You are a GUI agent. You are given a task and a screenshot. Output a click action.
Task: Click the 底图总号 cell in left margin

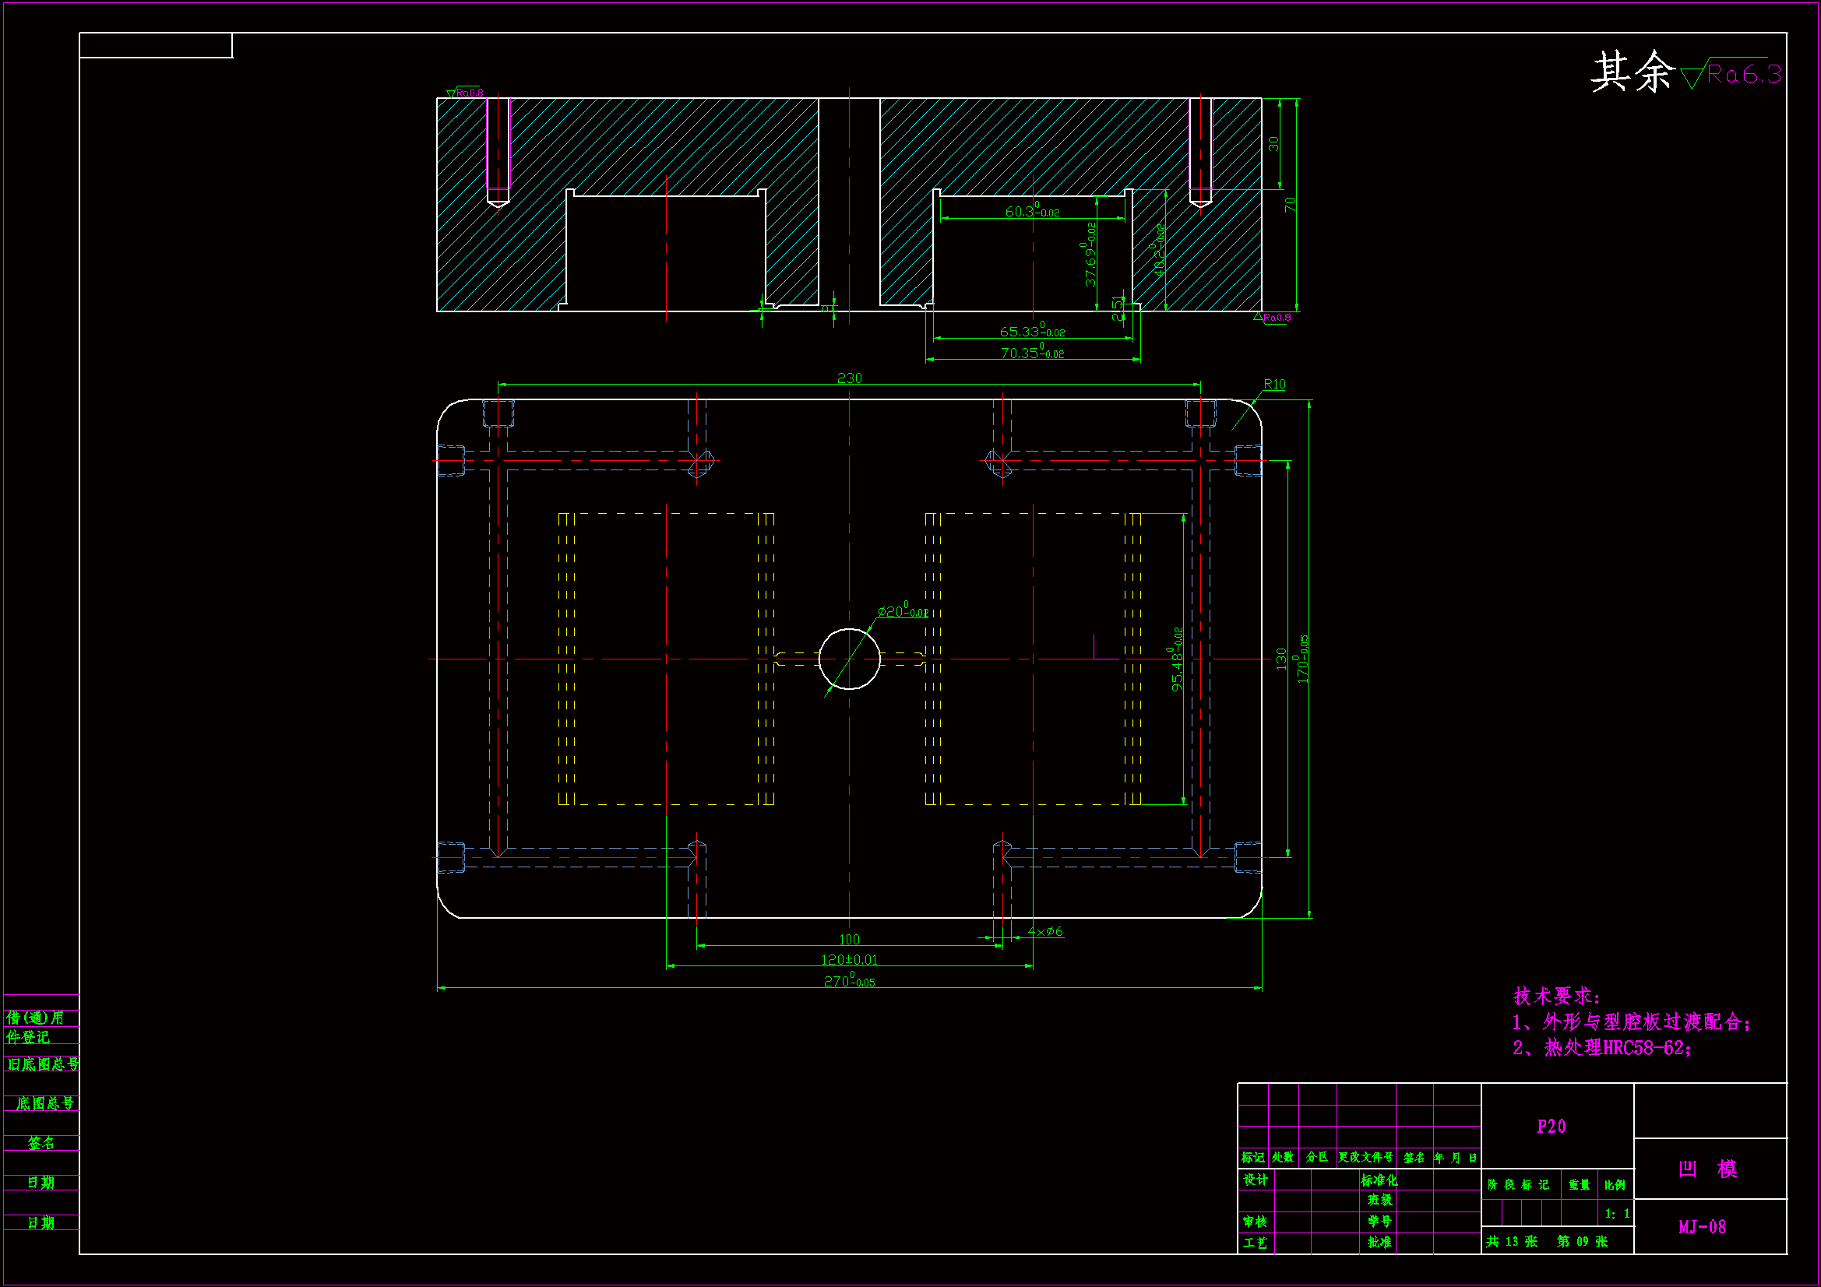pyautogui.click(x=44, y=1103)
